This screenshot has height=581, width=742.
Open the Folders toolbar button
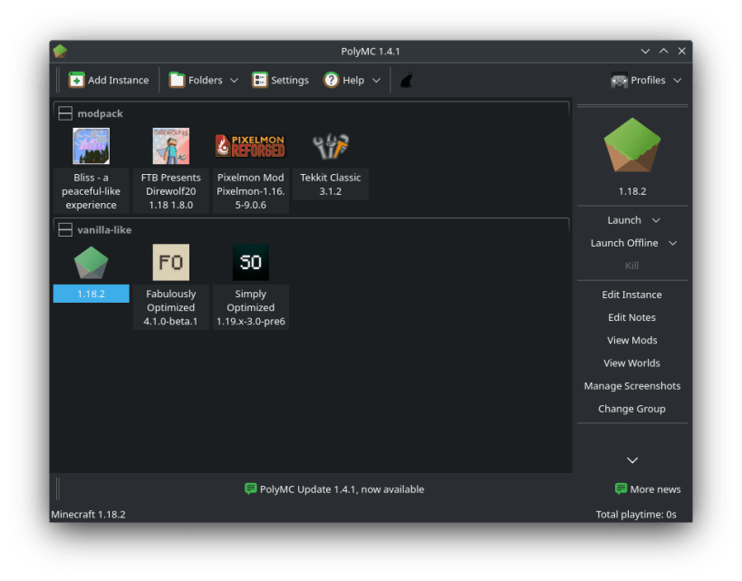[x=196, y=80]
